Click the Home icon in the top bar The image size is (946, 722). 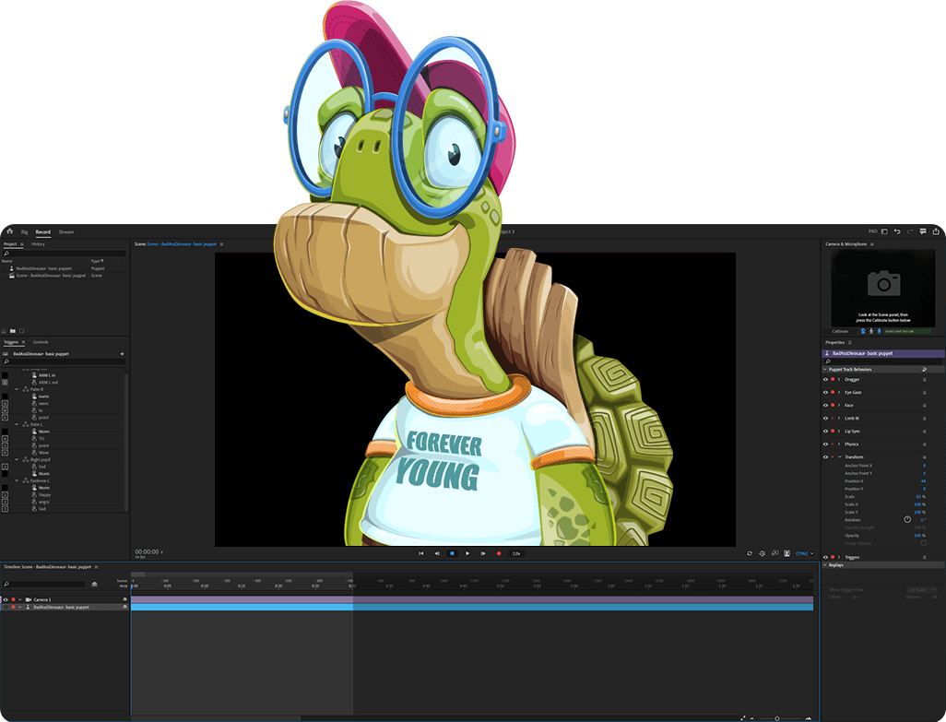click(x=9, y=231)
